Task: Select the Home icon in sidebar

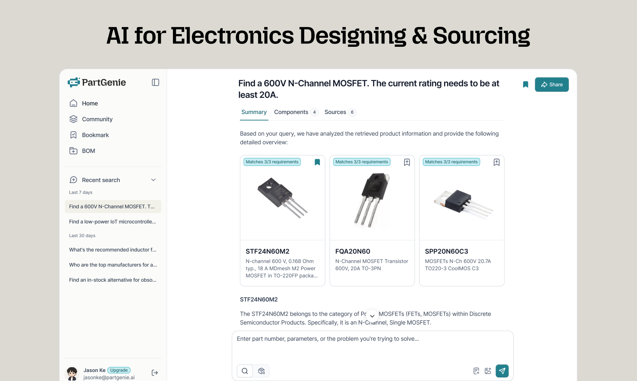Action: click(x=74, y=103)
